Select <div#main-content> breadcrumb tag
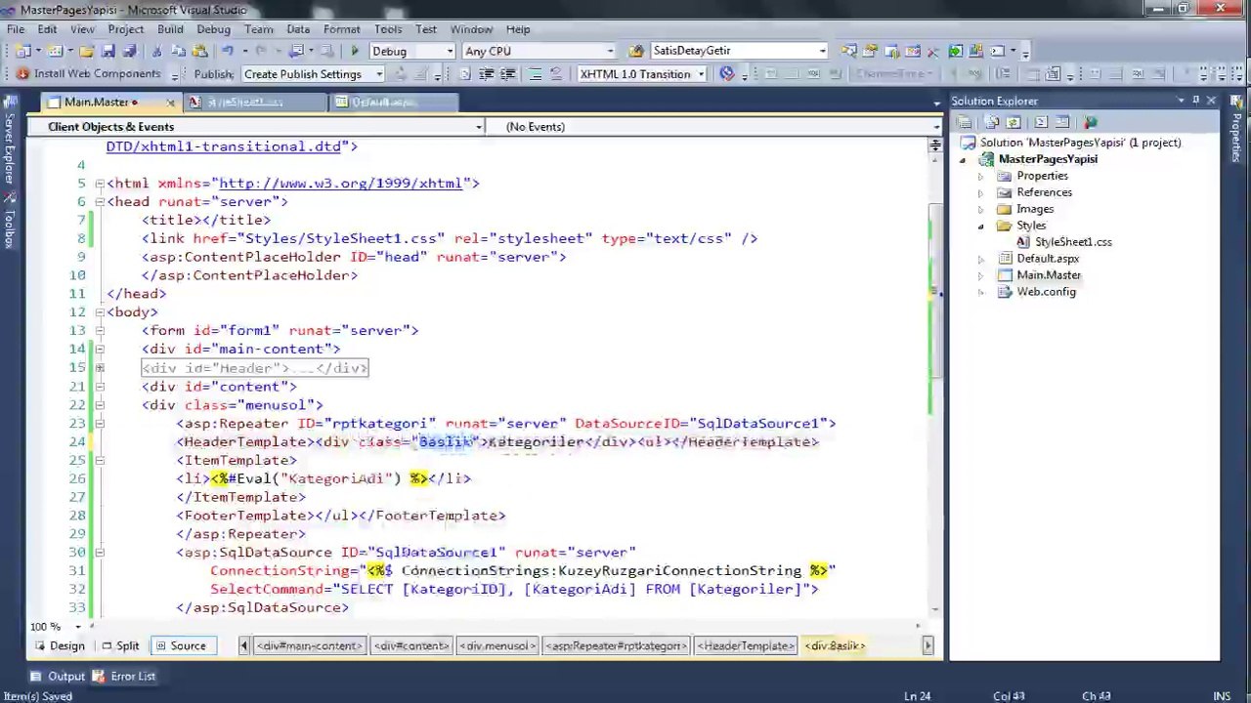Screen dimensions: 1251x703 (x=309, y=645)
